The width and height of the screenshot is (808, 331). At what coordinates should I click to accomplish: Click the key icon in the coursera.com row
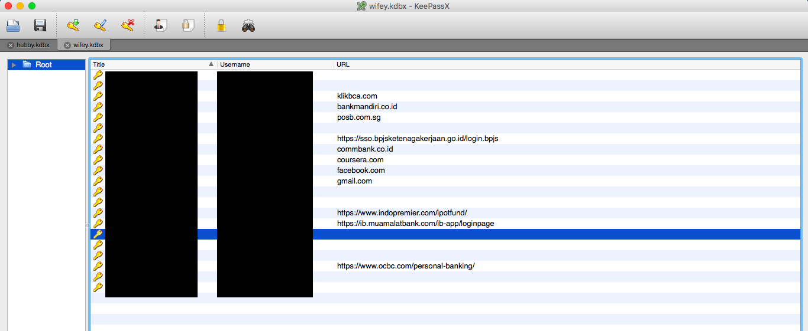tap(98, 160)
